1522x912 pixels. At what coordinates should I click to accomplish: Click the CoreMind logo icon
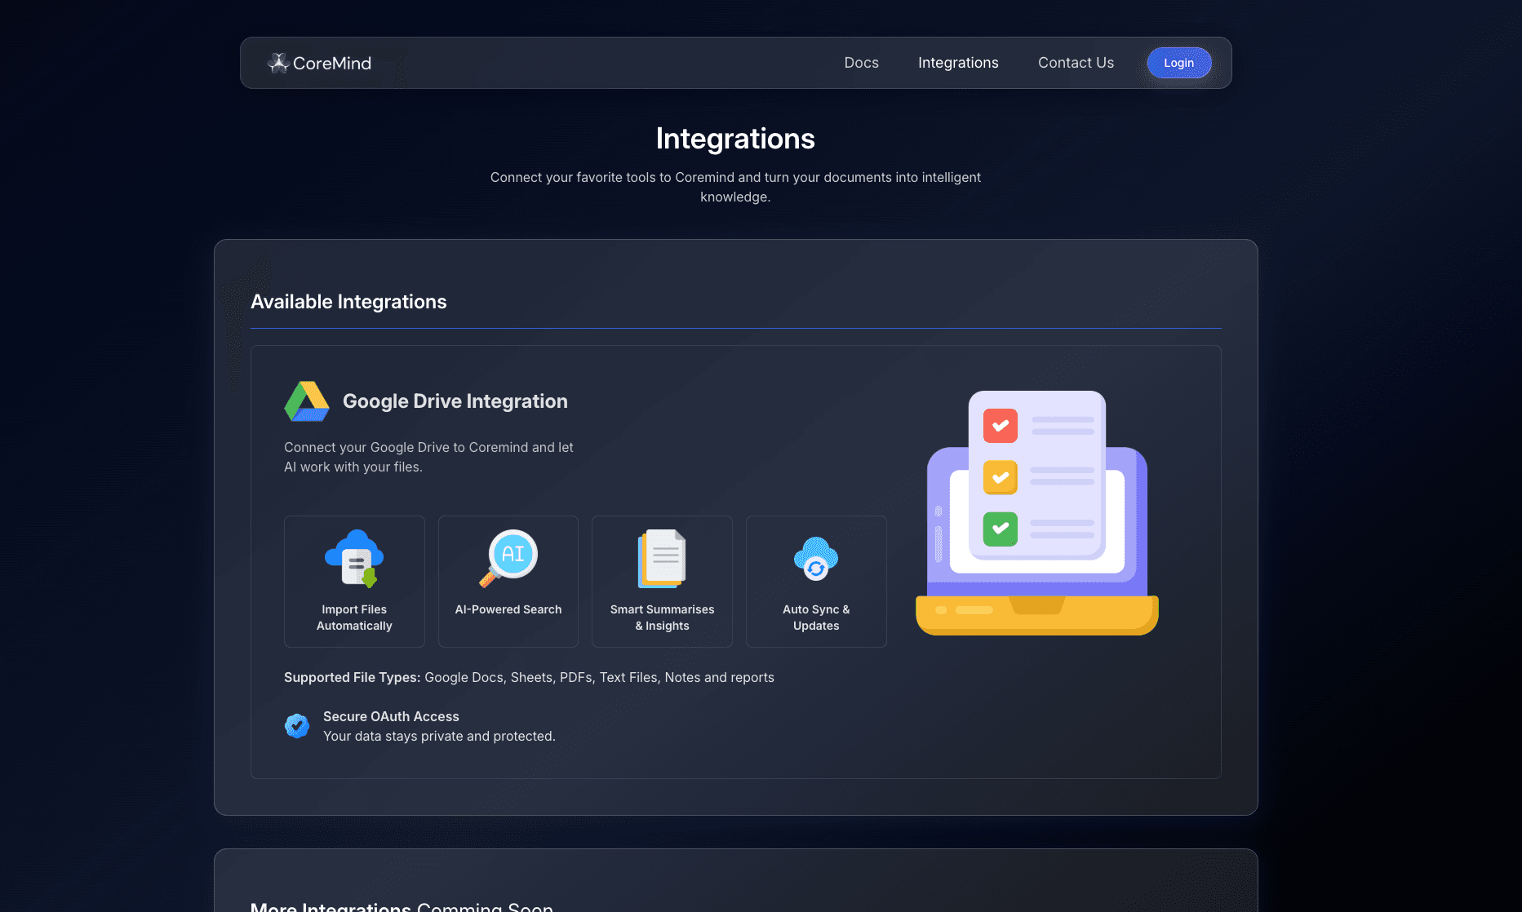pyautogui.click(x=278, y=63)
